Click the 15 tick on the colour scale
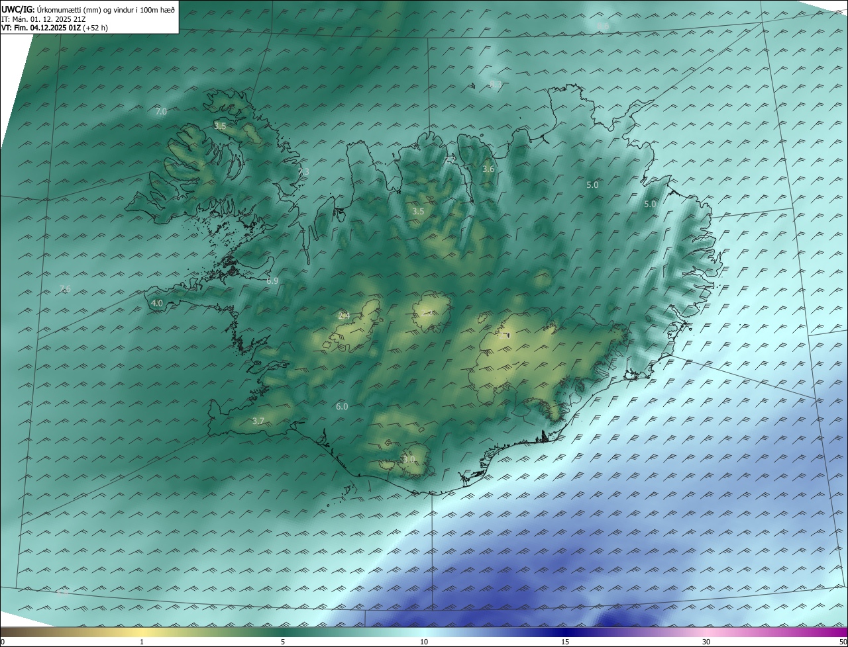This screenshot has width=848, height=647. pos(565,642)
